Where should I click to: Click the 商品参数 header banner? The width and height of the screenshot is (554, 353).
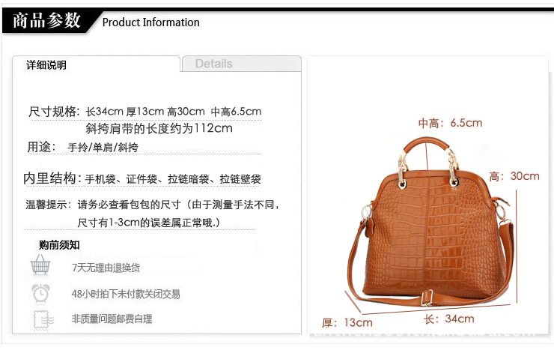point(46,20)
